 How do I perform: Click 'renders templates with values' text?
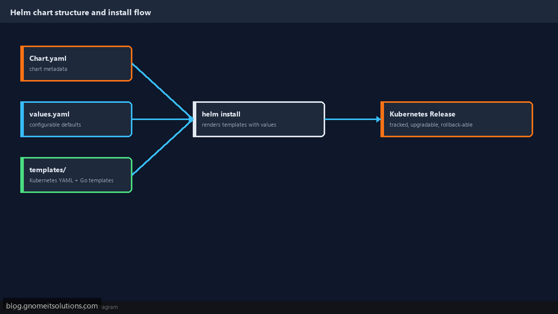[x=239, y=125]
